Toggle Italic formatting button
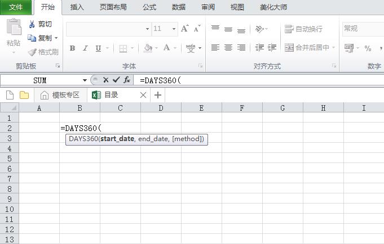Screen dimensions: 384x244 pyautogui.click(x=86, y=48)
